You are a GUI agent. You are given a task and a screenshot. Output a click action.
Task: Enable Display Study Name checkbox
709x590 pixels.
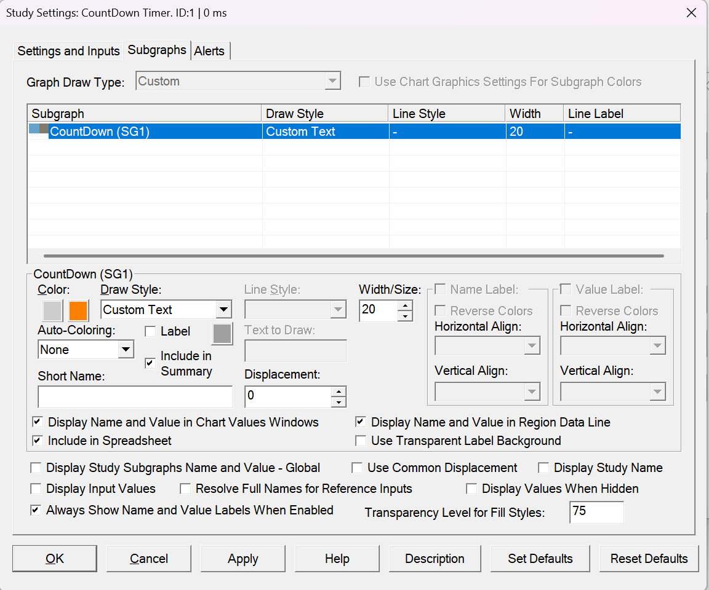pyautogui.click(x=543, y=468)
